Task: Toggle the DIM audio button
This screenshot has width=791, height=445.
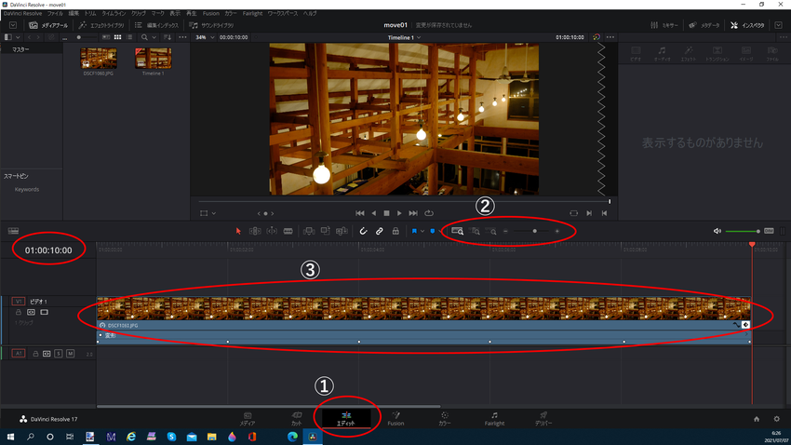Action: point(769,231)
